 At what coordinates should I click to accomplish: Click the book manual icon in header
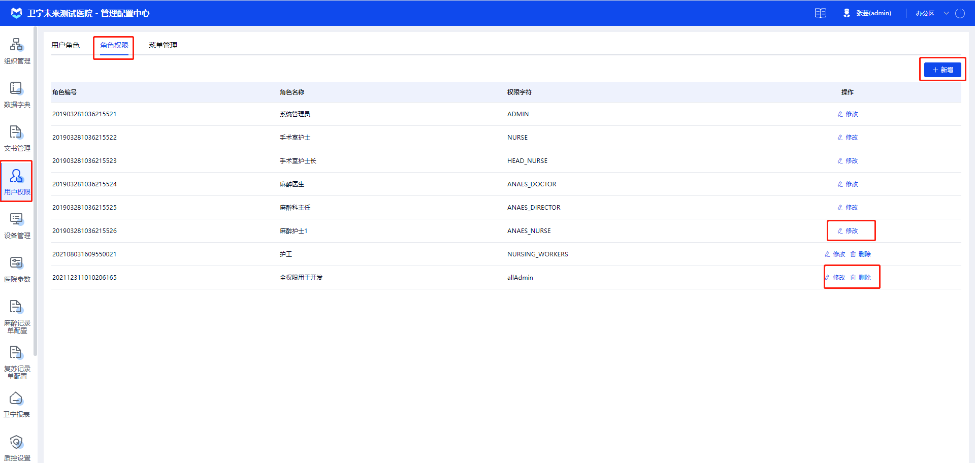coord(821,13)
